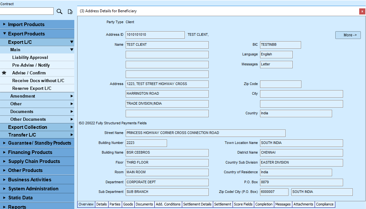
Task: Expand the Static Data section
Action: tap(37, 198)
